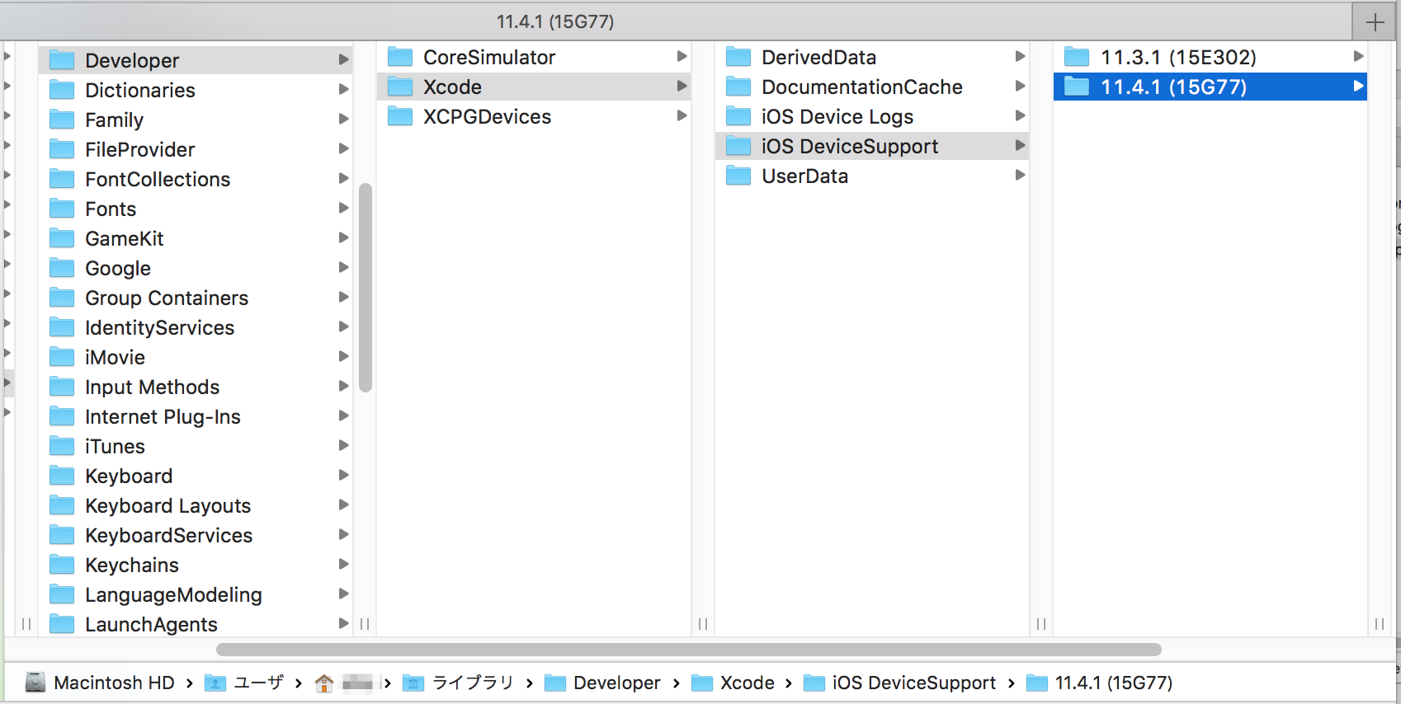Go to ユーザ folder in path bar
Image resolution: width=1401 pixels, height=704 pixels.
[258, 683]
